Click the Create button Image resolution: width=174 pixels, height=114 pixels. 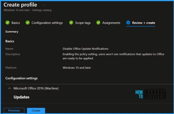[x=36, y=110]
